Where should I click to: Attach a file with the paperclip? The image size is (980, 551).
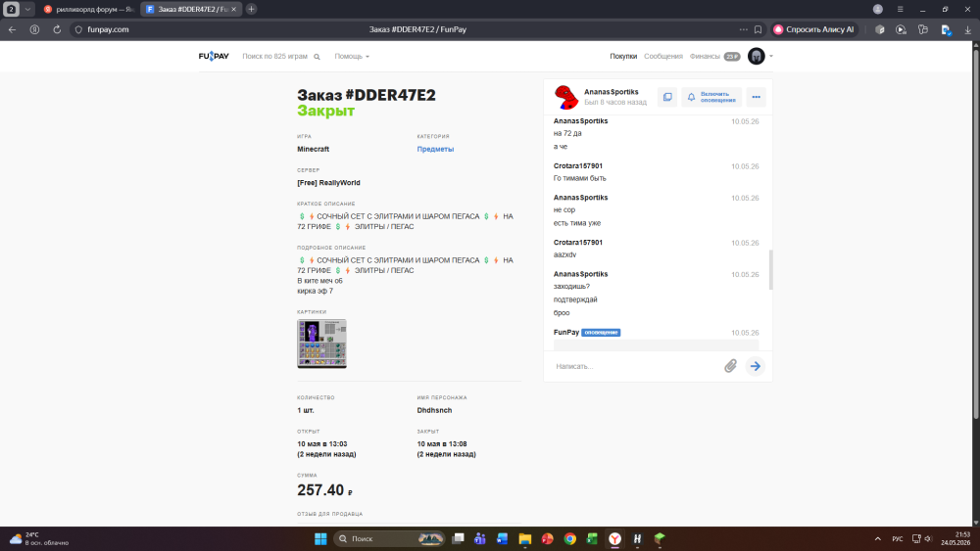(x=731, y=366)
